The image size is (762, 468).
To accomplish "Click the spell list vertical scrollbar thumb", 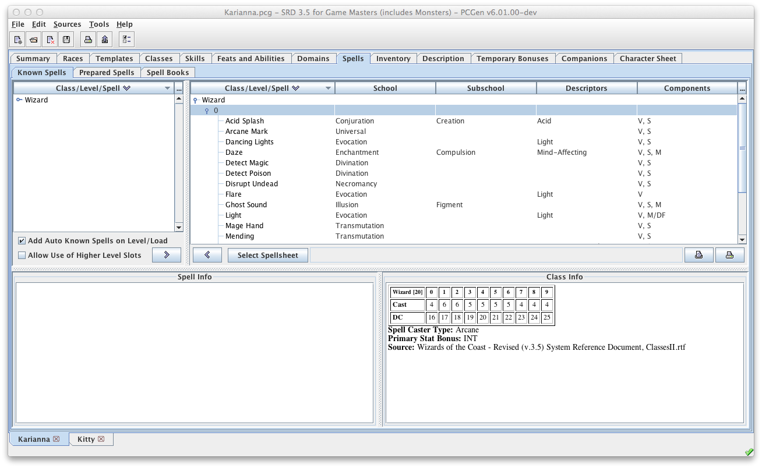I will (x=742, y=148).
